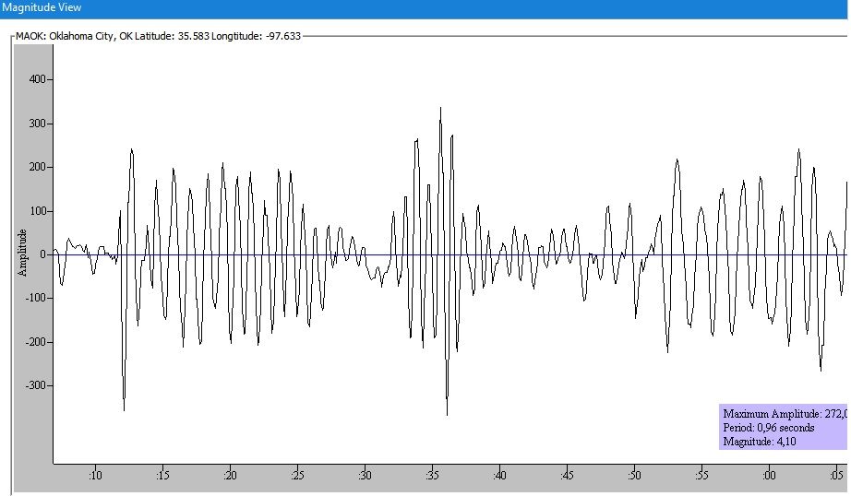Screen dimensions: 851x496
Task: Click the Magnitude 4,10 value
Action: pos(760,442)
